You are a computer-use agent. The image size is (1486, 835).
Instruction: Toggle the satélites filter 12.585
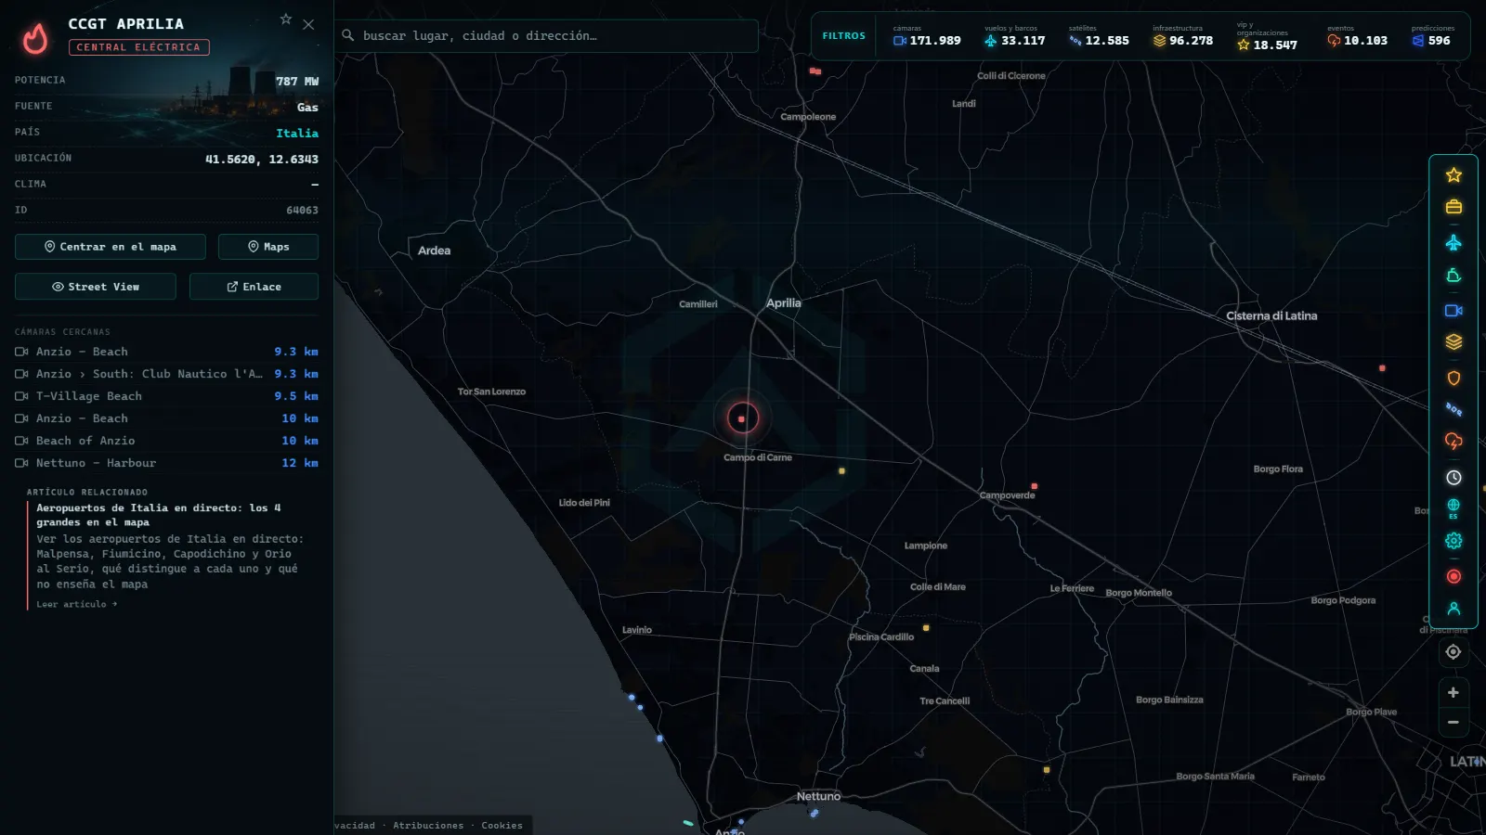point(1099,36)
